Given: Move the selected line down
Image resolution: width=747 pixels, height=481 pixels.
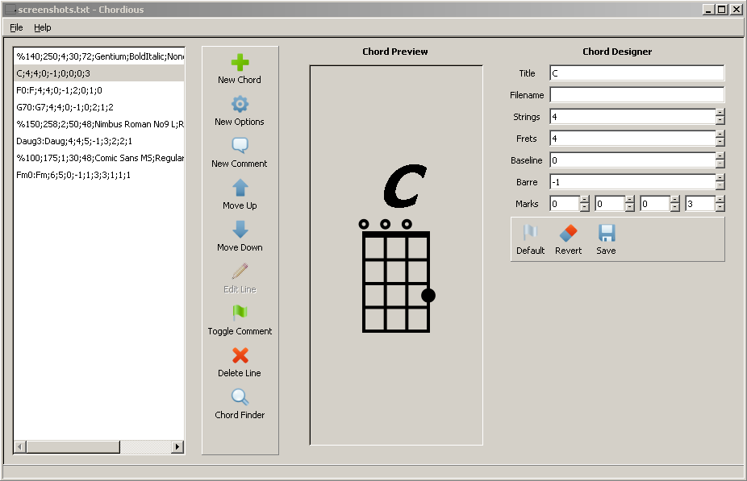Looking at the screenshot, I should pos(240,230).
